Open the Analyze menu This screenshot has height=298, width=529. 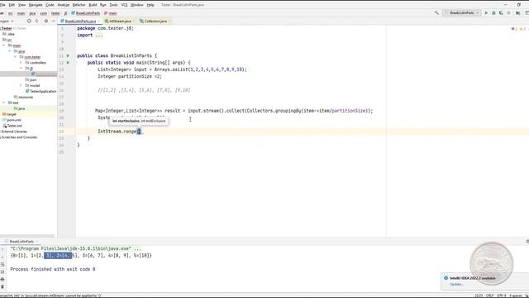[63, 5]
